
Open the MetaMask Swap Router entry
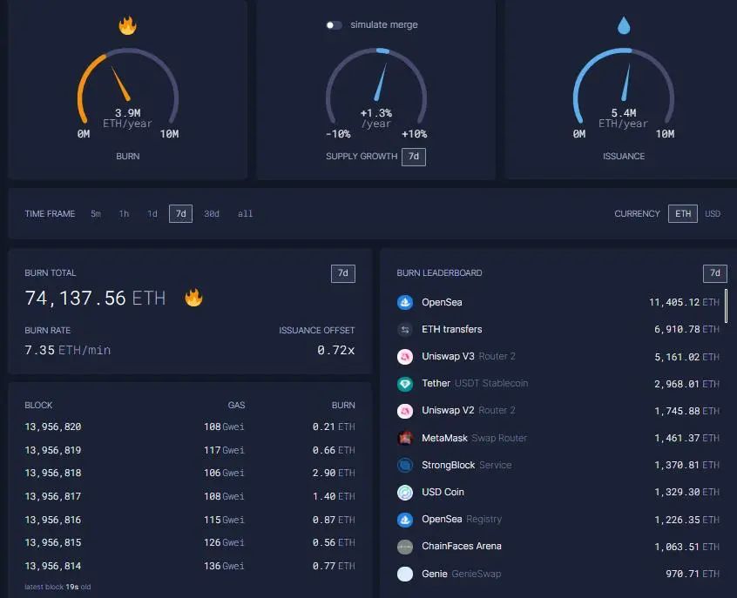coord(474,438)
